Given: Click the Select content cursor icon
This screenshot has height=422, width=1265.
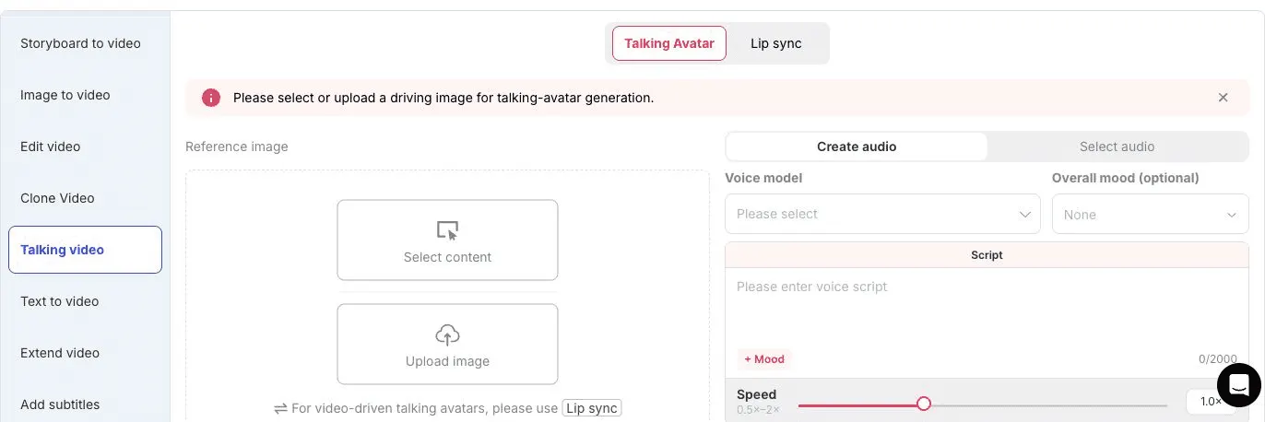Looking at the screenshot, I should [x=447, y=230].
